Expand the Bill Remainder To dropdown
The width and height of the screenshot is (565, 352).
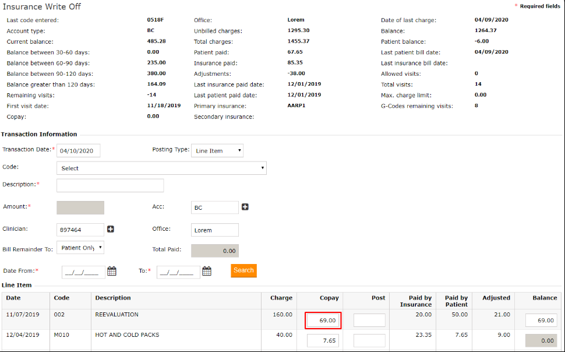click(x=80, y=248)
